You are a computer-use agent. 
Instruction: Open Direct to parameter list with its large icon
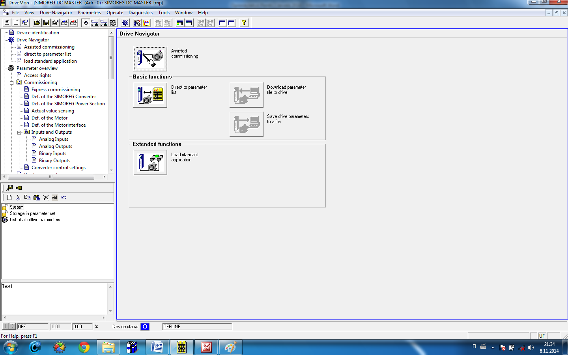tap(150, 95)
